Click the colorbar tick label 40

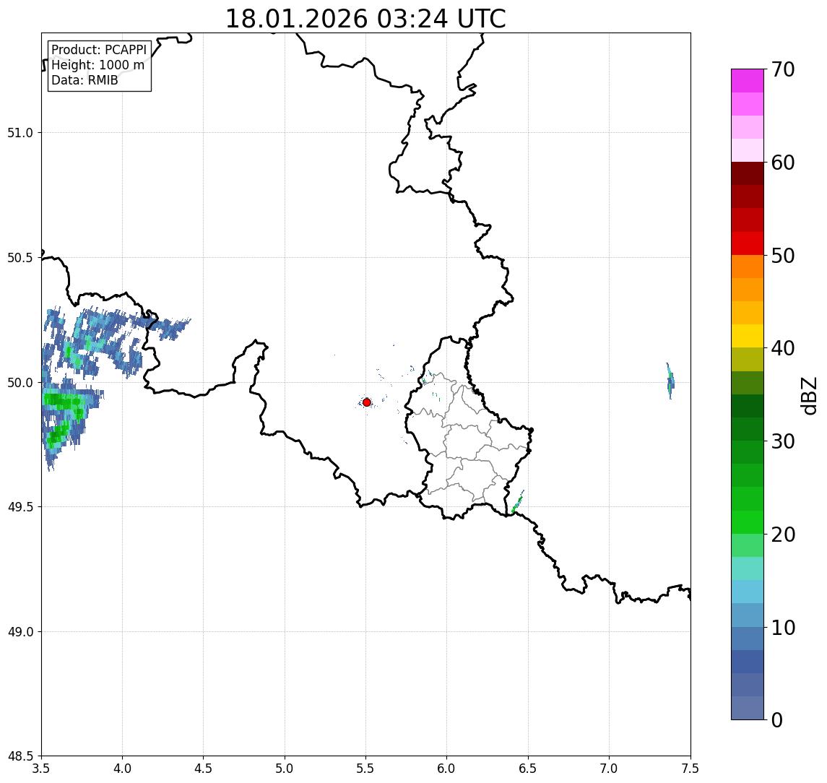[x=783, y=348]
